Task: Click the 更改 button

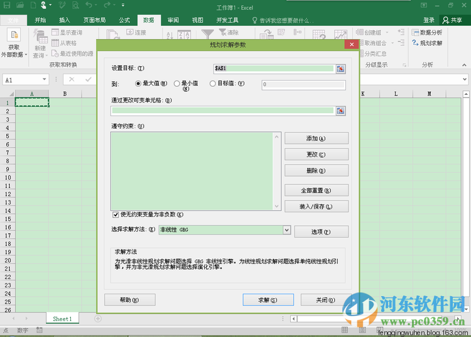Action: point(317,154)
